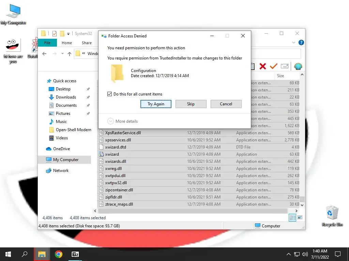Open Desktop in Quick access
Viewport: 349px width, 261px height.
(x=63, y=89)
